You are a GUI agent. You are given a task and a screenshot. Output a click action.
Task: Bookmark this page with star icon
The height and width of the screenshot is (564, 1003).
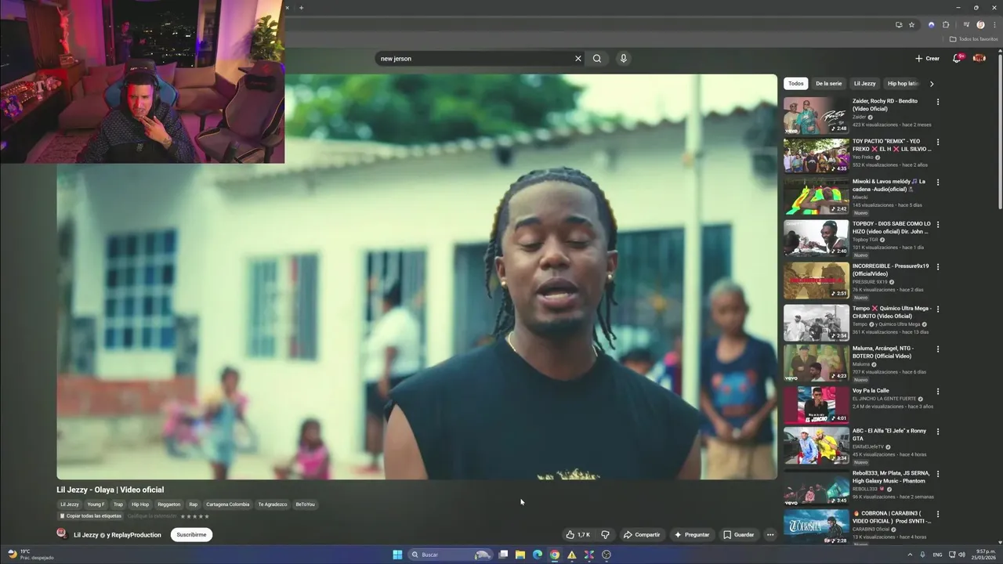(x=911, y=25)
